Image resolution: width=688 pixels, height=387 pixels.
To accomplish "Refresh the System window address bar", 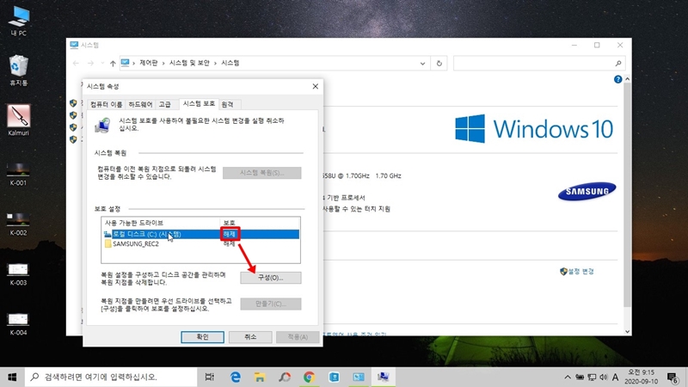I will [x=439, y=63].
